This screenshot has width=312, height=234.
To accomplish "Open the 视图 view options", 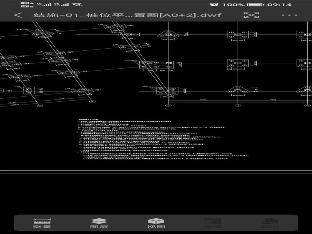I will 156,223.
